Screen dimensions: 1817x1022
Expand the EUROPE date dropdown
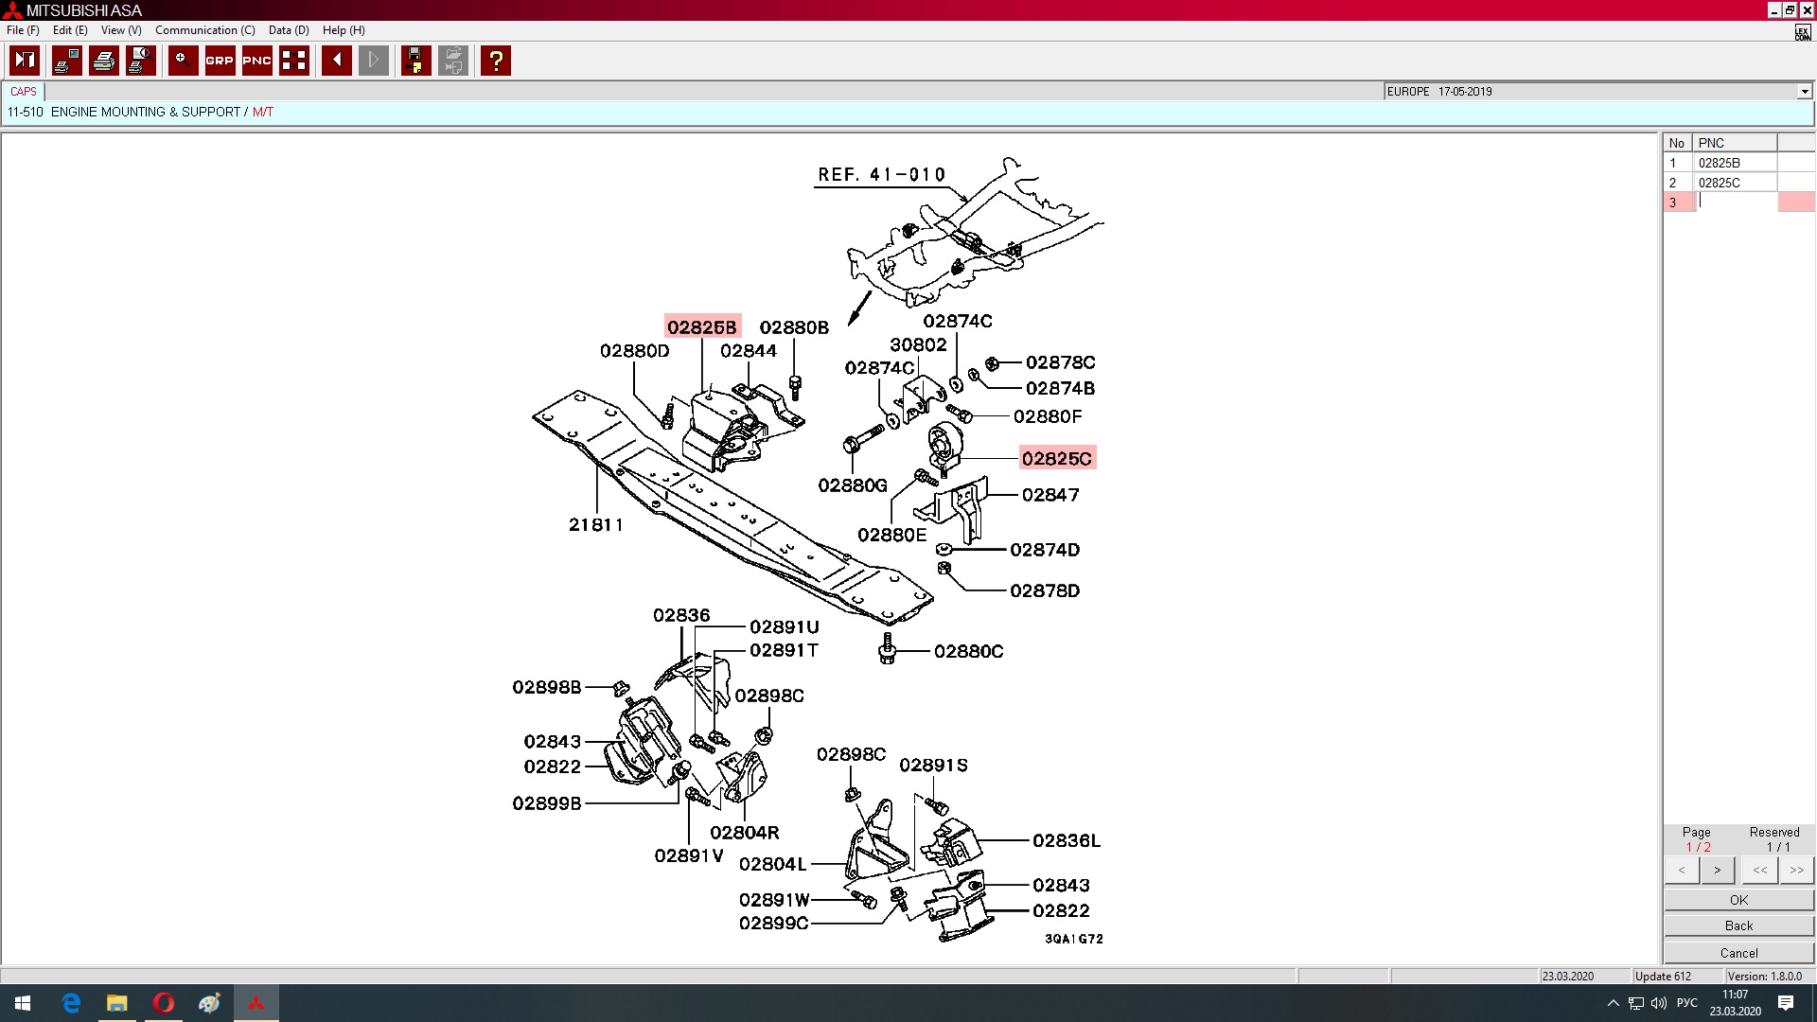pos(1804,92)
